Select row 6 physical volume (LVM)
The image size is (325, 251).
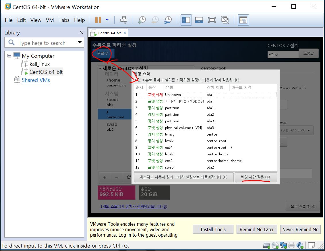coord(205,128)
